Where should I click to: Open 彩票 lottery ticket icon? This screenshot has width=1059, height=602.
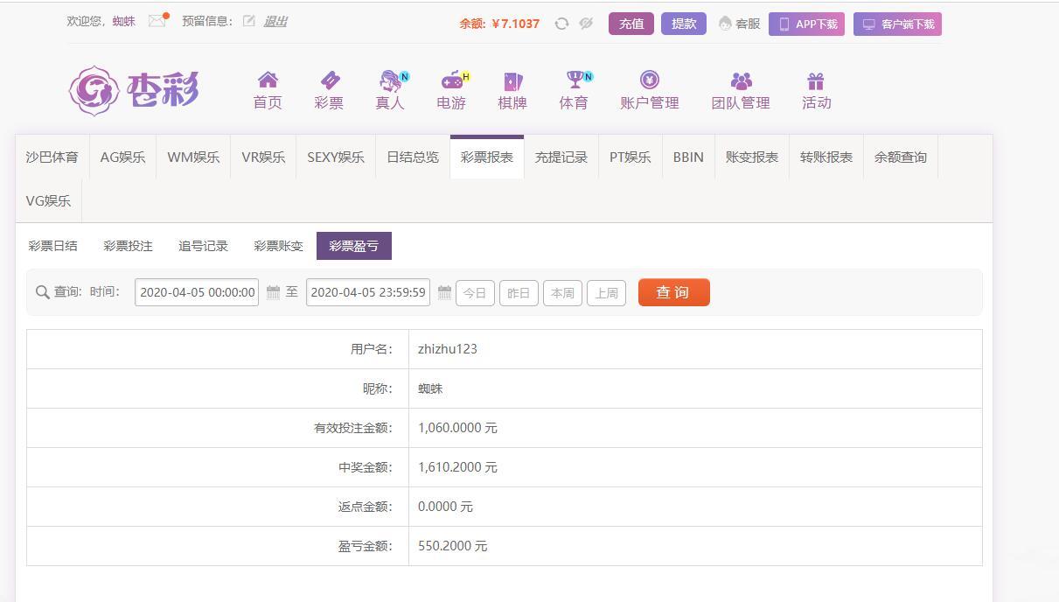(330, 80)
